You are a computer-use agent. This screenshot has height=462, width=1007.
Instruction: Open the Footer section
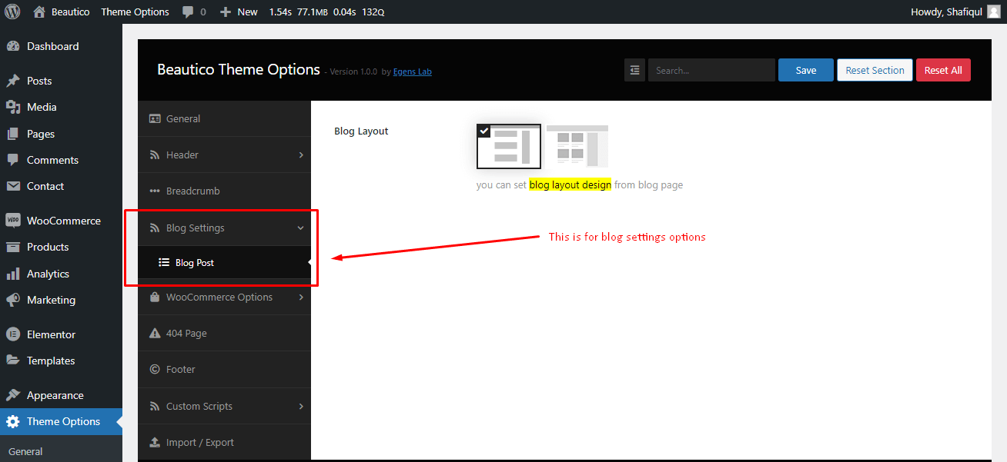click(224, 369)
